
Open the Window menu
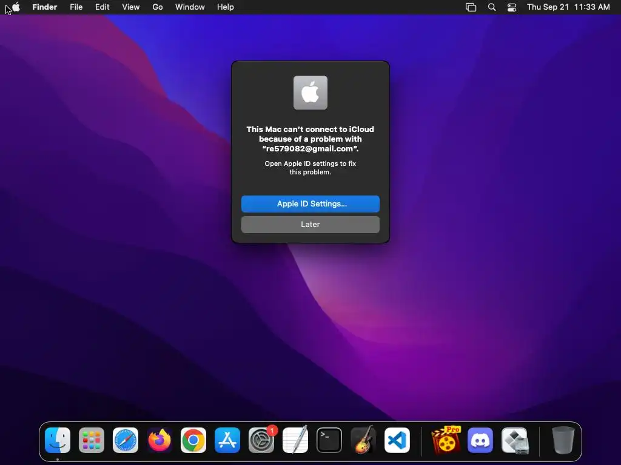coord(190,7)
